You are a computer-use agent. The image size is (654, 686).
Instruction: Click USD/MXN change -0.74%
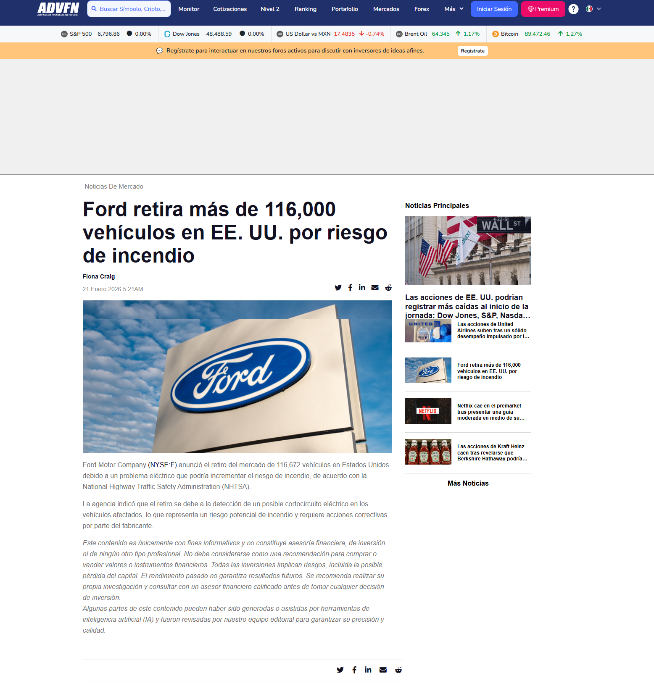coord(375,34)
